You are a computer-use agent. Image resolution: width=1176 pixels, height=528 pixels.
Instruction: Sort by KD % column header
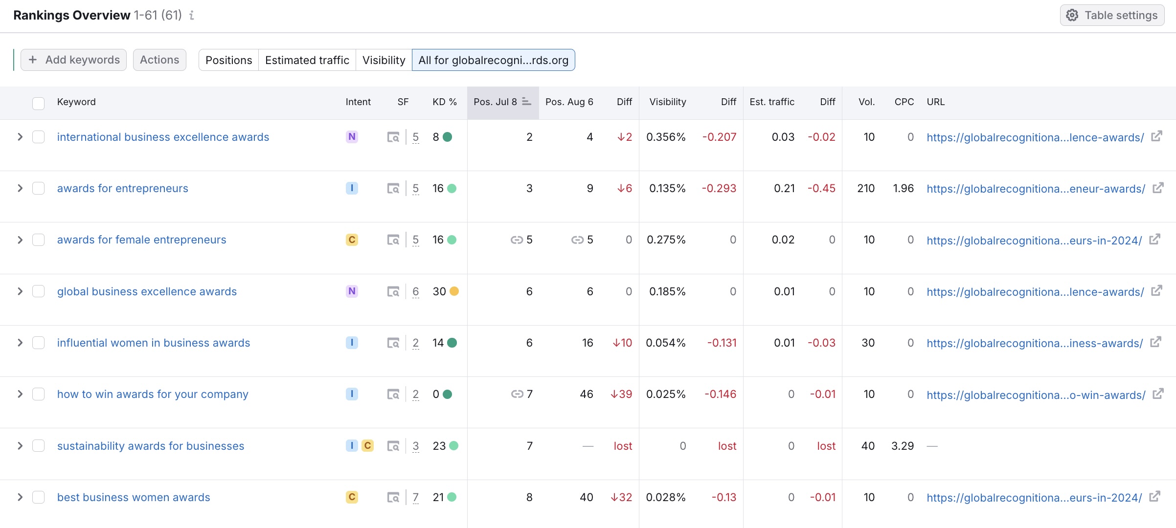pos(445,102)
